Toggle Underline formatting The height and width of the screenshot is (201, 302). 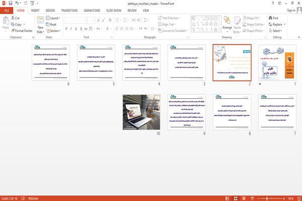click(x=76, y=29)
